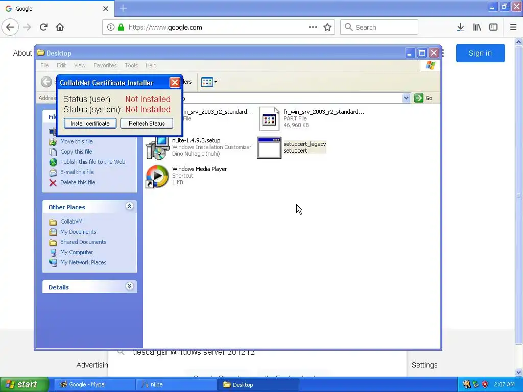This screenshot has height=392, width=523.
Task: Click the site information icon in URL bar
Action: (111, 27)
